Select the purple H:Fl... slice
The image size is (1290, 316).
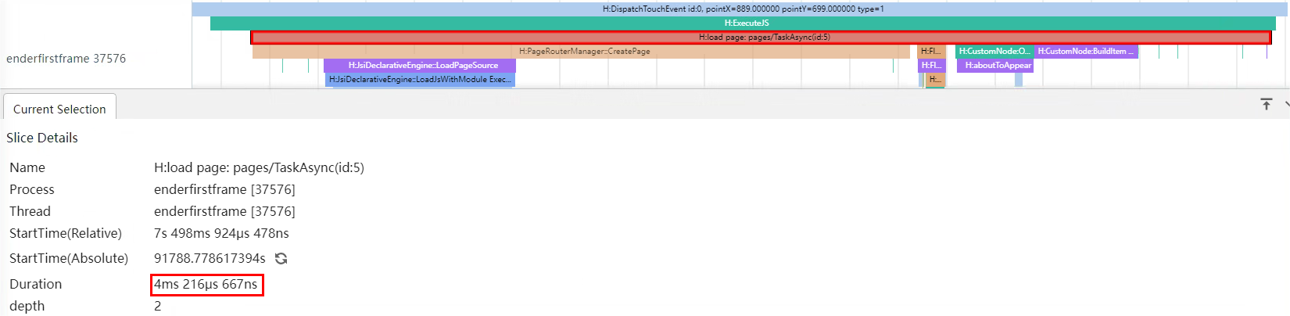point(931,66)
